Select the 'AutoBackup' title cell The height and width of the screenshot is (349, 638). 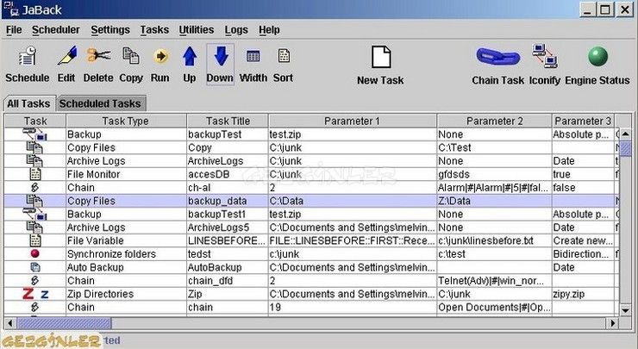click(x=228, y=267)
